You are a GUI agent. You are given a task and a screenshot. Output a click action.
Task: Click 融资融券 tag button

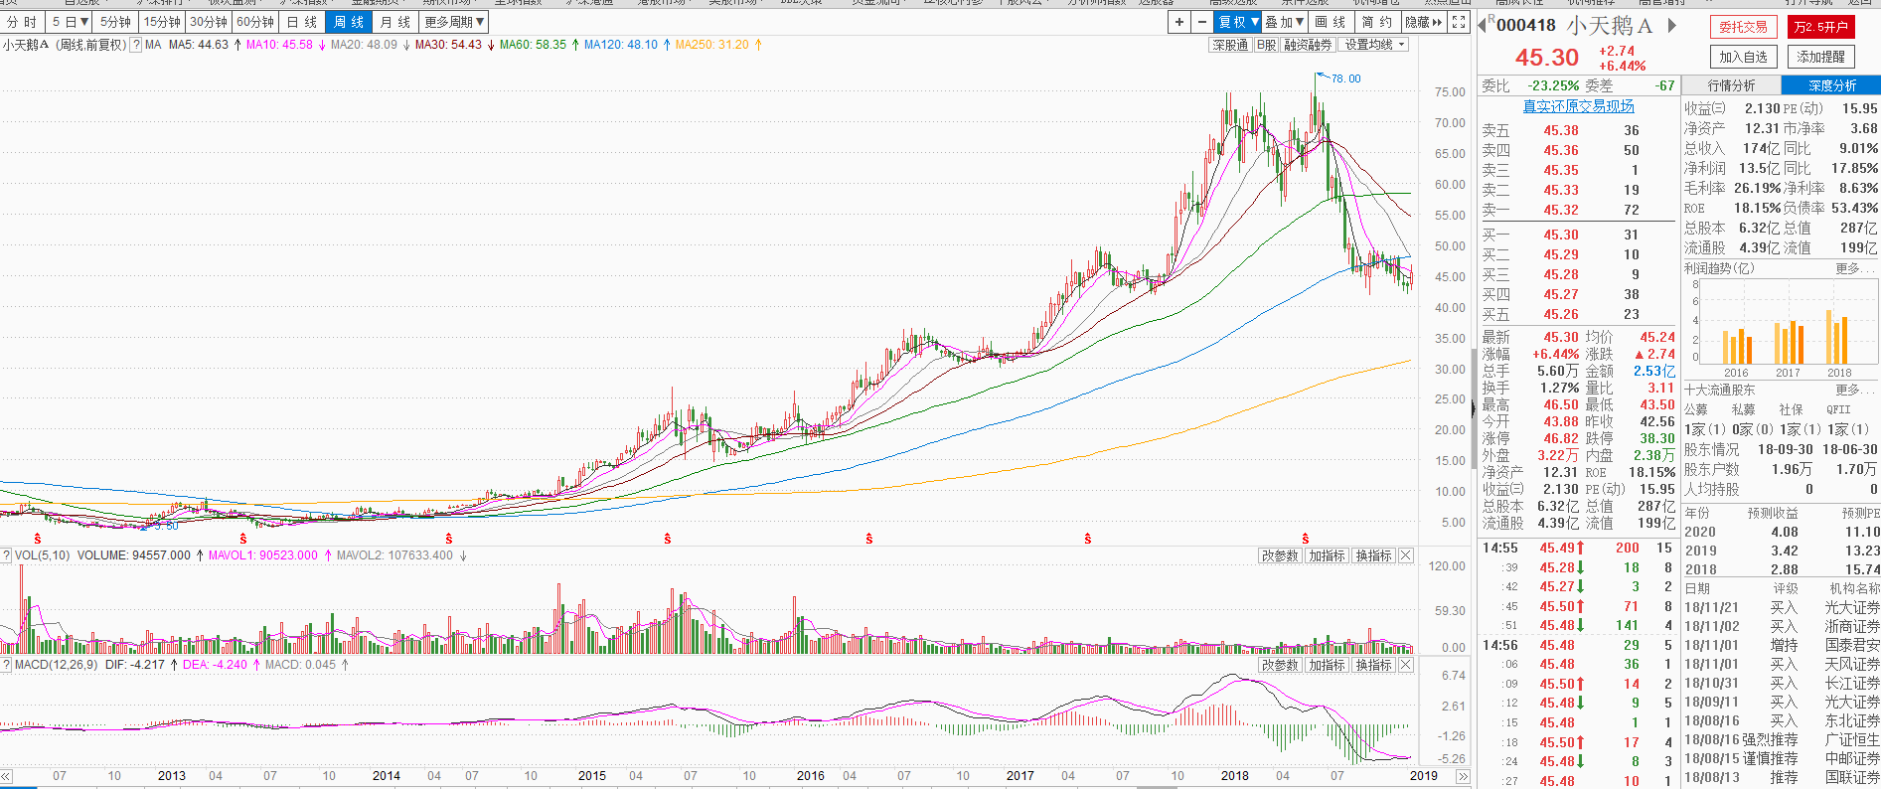click(1308, 45)
